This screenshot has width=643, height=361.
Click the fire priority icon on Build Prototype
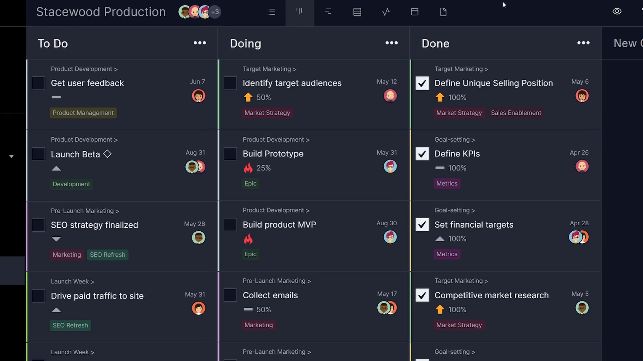tap(248, 168)
